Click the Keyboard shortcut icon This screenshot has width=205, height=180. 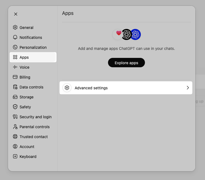[x=15, y=156]
